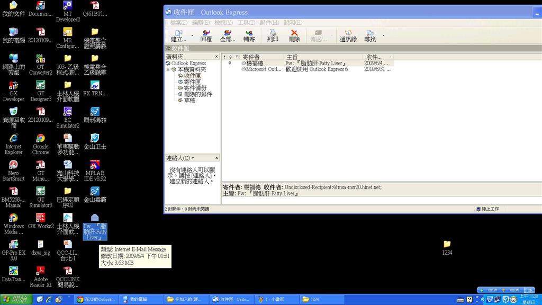
Task: Open the GT Converter2 desktop icon
Action: 41,65
